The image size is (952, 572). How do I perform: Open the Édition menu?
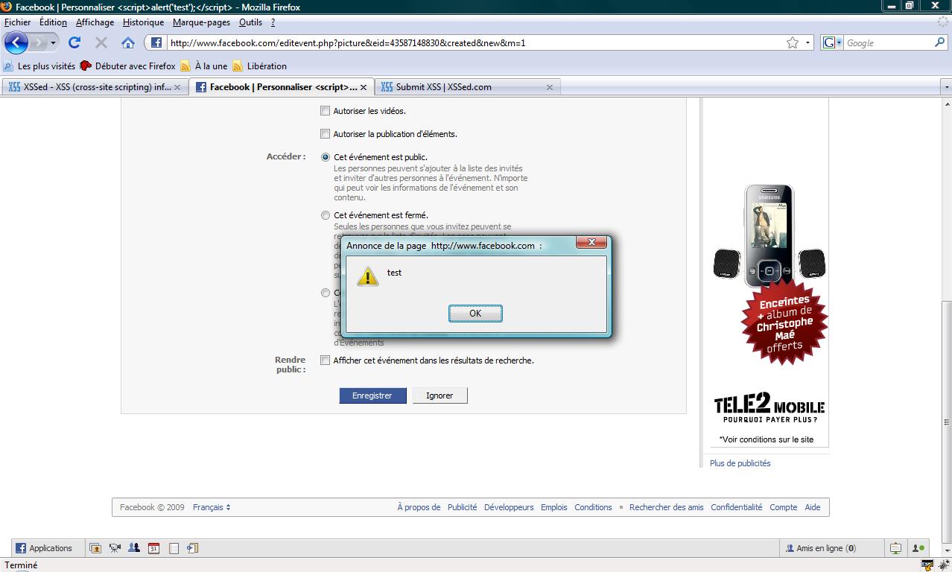[x=53, y=22]
